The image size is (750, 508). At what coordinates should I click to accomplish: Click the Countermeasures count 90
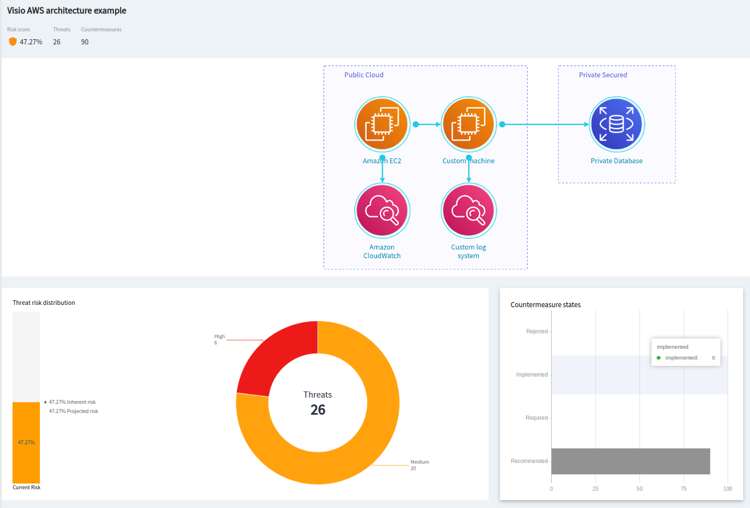point(85,42)
